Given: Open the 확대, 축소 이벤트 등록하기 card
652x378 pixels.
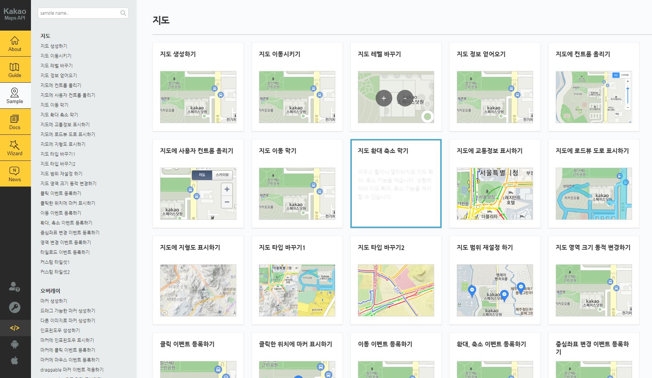Looking at the screenshot, I should click(x=495, y=355).
